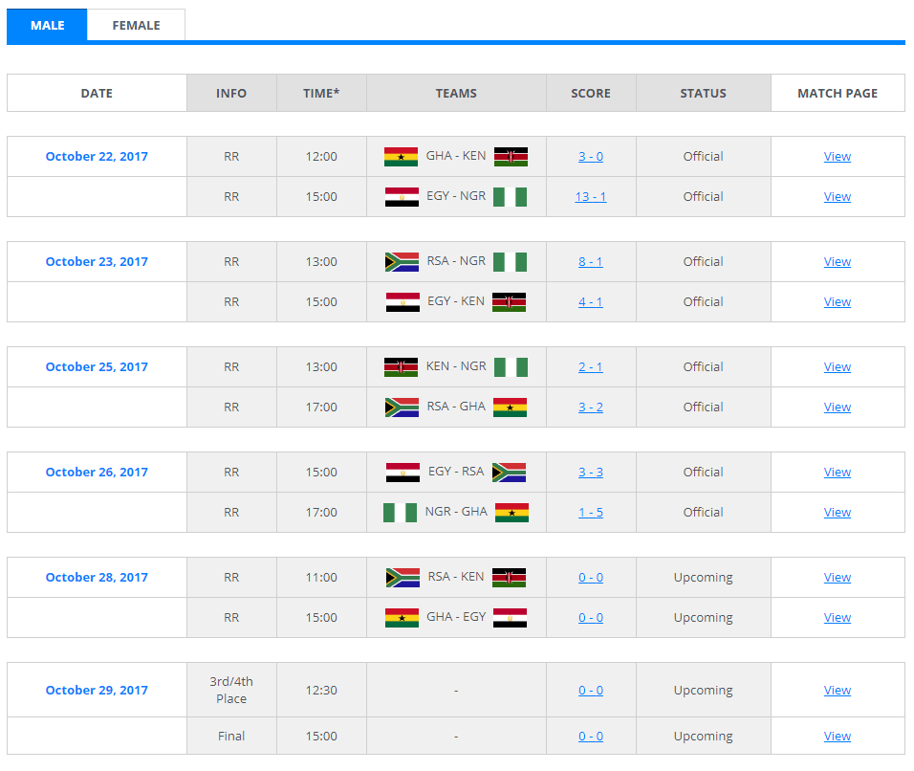Click Kenya flag in EGY - KEN match
This screenshot has height=771, width=914.
(510, 302)
